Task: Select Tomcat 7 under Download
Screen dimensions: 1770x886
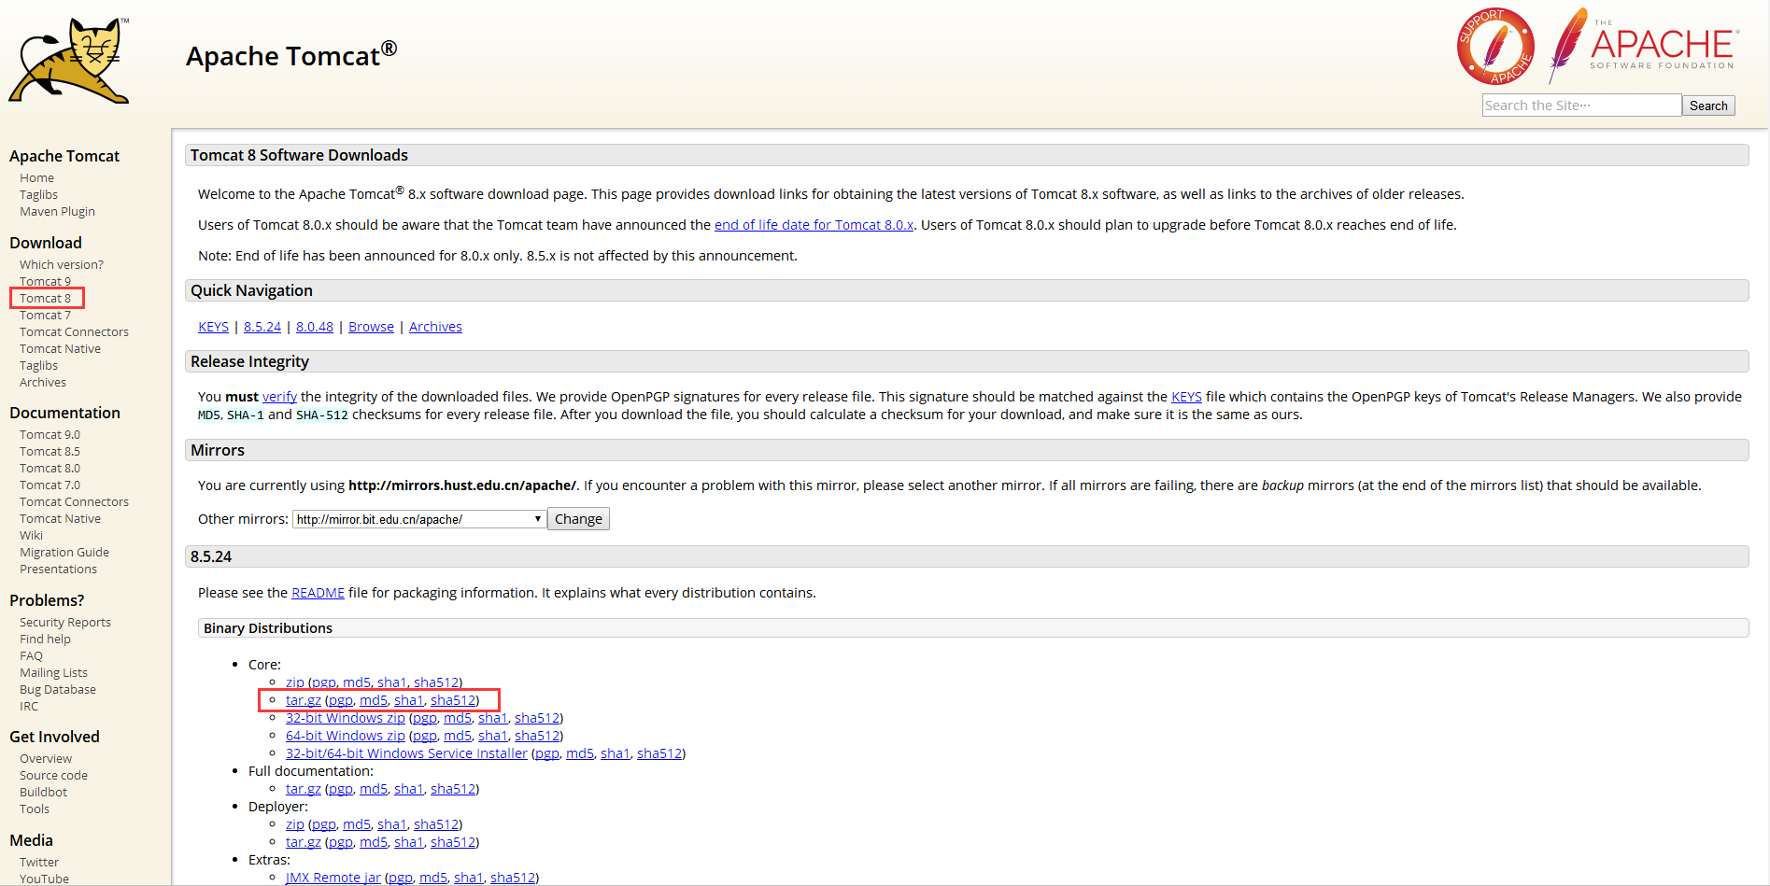Action: point(45,316)
